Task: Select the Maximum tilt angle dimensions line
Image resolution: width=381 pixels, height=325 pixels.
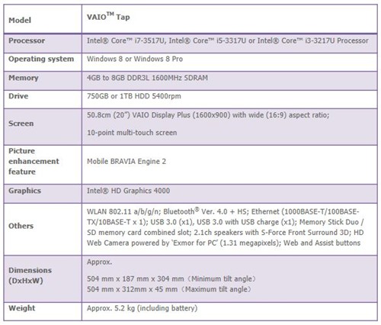Action: pyautogui.click(x=169, y=289)
